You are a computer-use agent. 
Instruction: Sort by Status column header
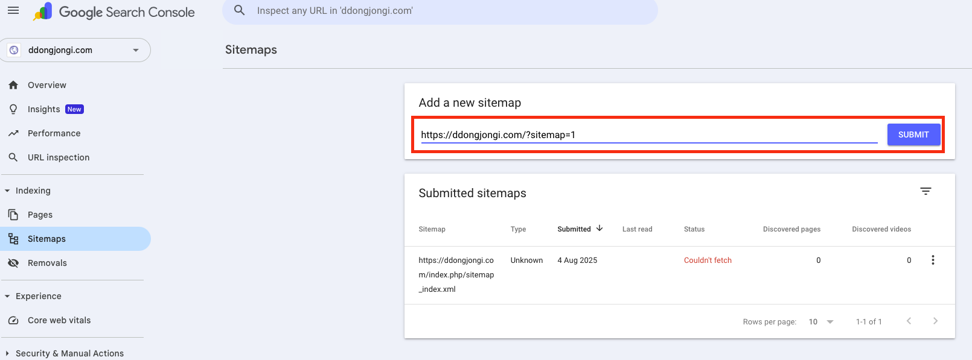[694, 229]
